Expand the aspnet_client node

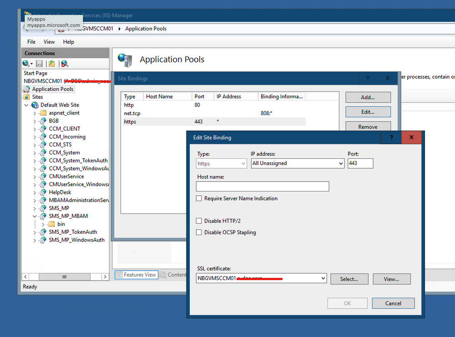(x=35, y=113)
